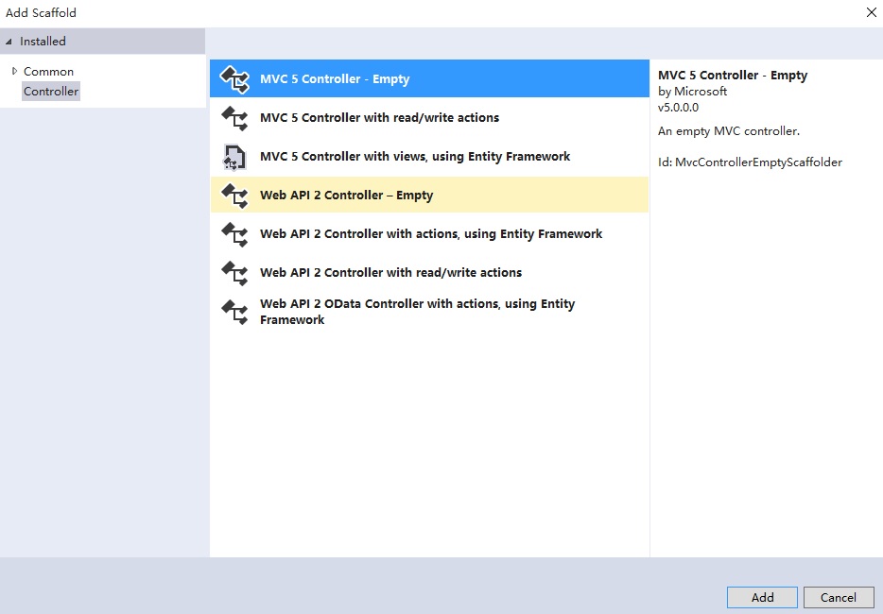Pick Web API 2 OData Controller with actions
This screenshot has width=883, height=614.
click(429, 312)
